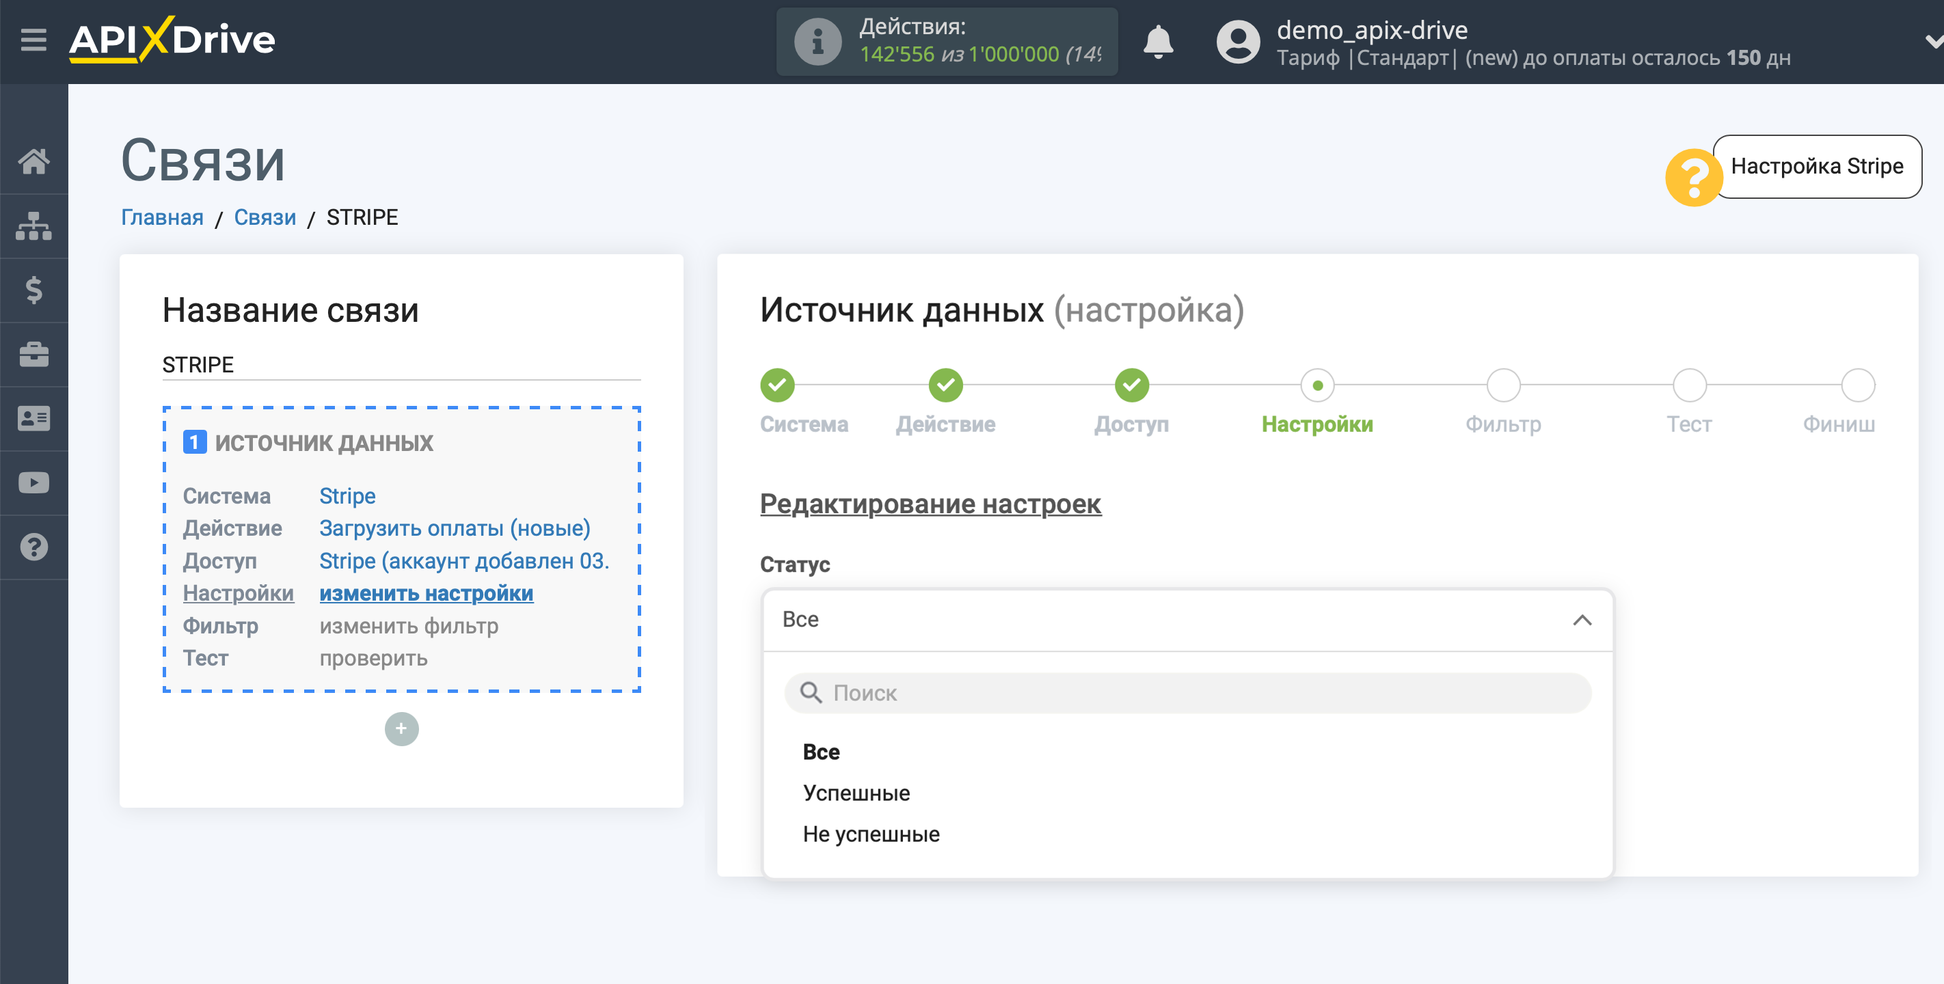Click Редактирование настроек heading
The height and width of the screenshot is (984, 1944).
tap(930, 504)
